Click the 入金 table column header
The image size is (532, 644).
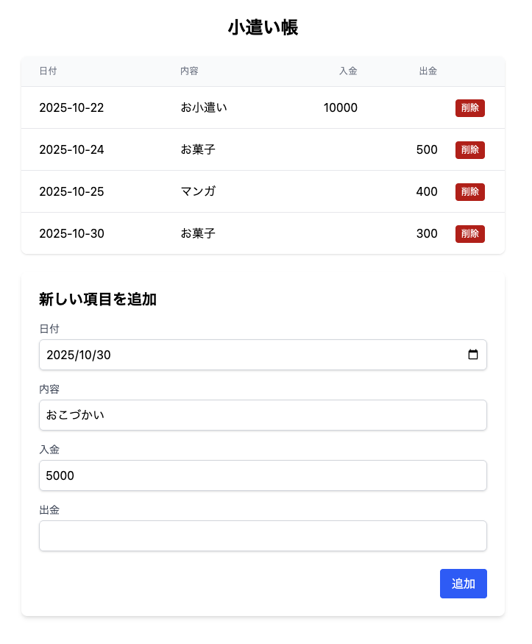click(x=348, y=71)
